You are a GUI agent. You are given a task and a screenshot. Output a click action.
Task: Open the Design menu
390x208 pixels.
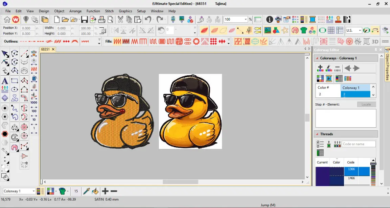[x=44, y=11]
